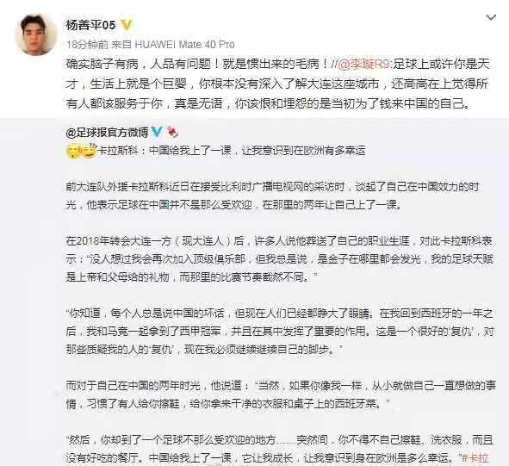This screenshot has width=509, height=466.
Task: Open the reposted headline about 卡拉斯科
Action: (x=232, y=151)
